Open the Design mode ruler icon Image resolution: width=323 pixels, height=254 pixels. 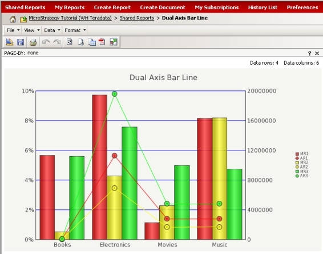10,42
